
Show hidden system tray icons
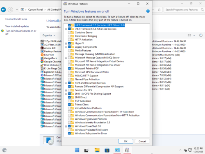[180, 150]
